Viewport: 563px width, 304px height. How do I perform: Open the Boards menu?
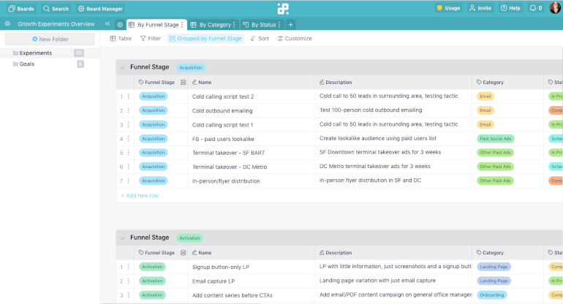(x=21, y=9)
